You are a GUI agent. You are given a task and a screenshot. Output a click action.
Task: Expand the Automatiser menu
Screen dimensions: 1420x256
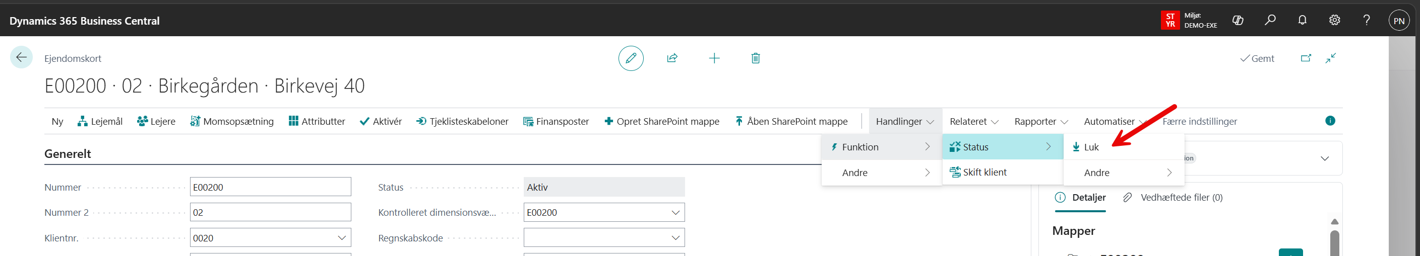click(1115, 122)
